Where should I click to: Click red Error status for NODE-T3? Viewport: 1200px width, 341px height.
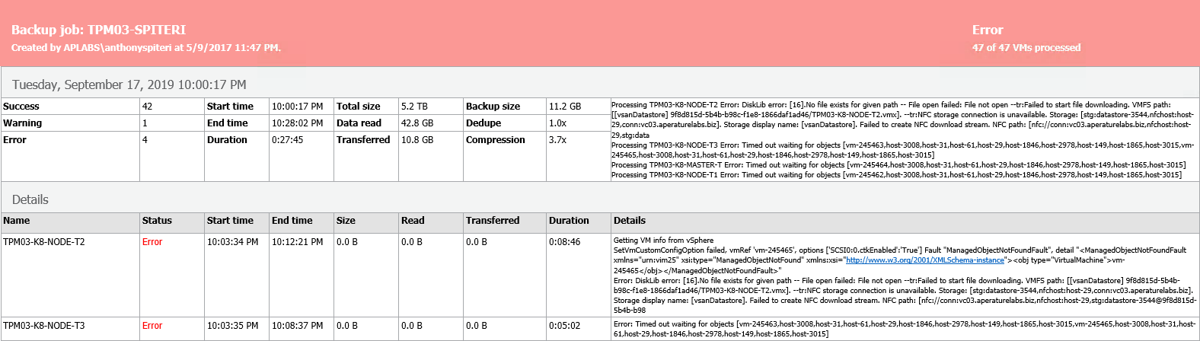[152, 326]
